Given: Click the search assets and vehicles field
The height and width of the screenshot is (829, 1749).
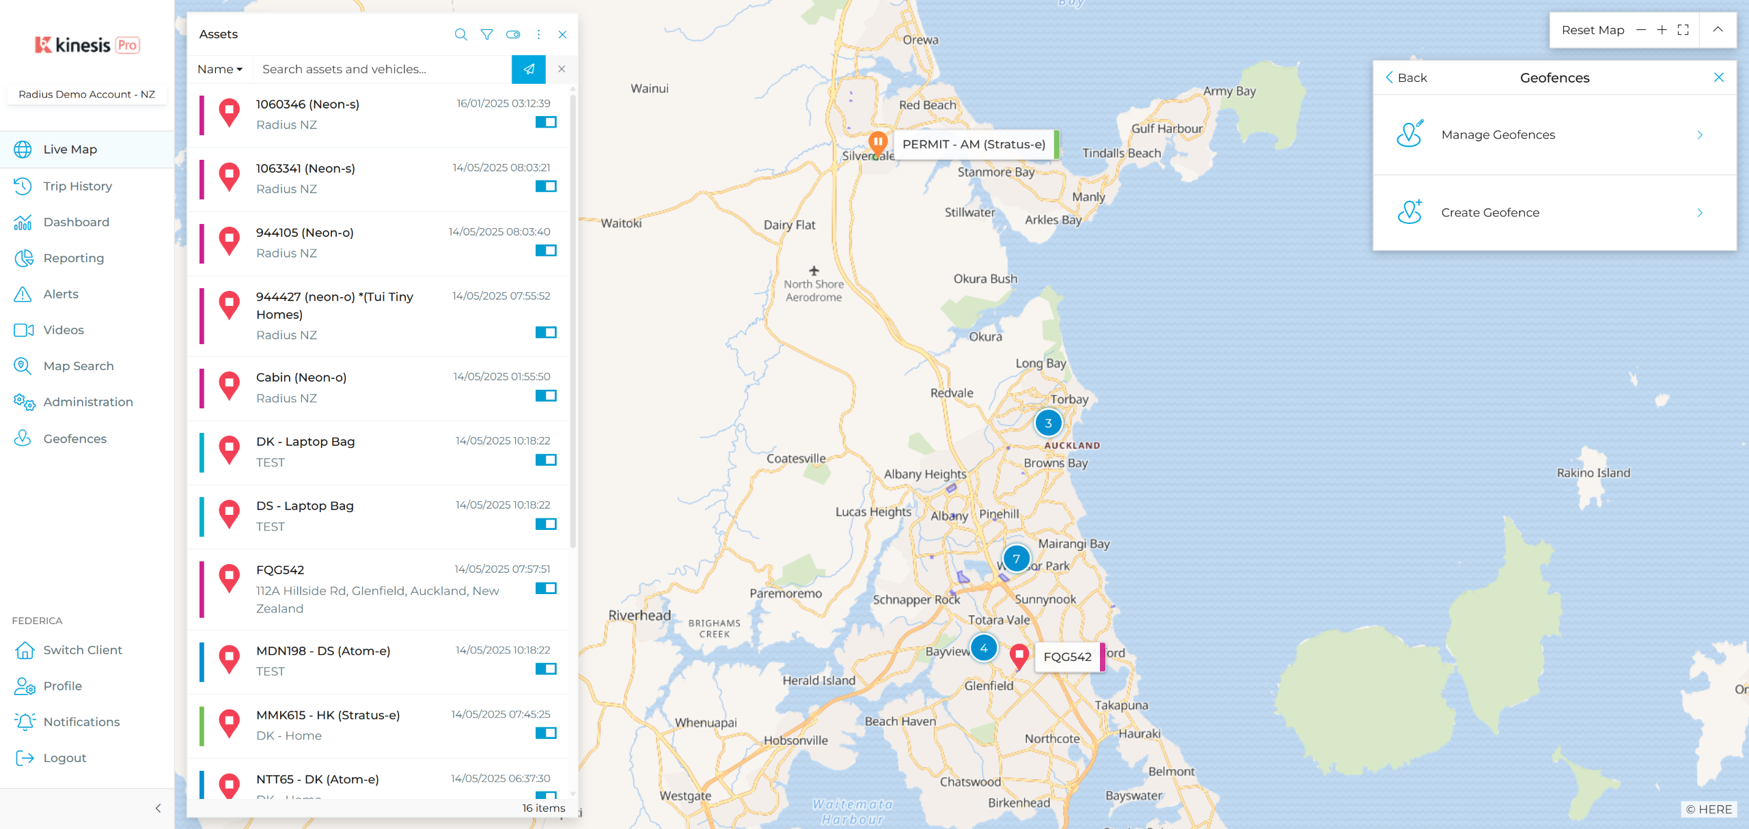Looking at the screenshot, I should tap(383, 69).
